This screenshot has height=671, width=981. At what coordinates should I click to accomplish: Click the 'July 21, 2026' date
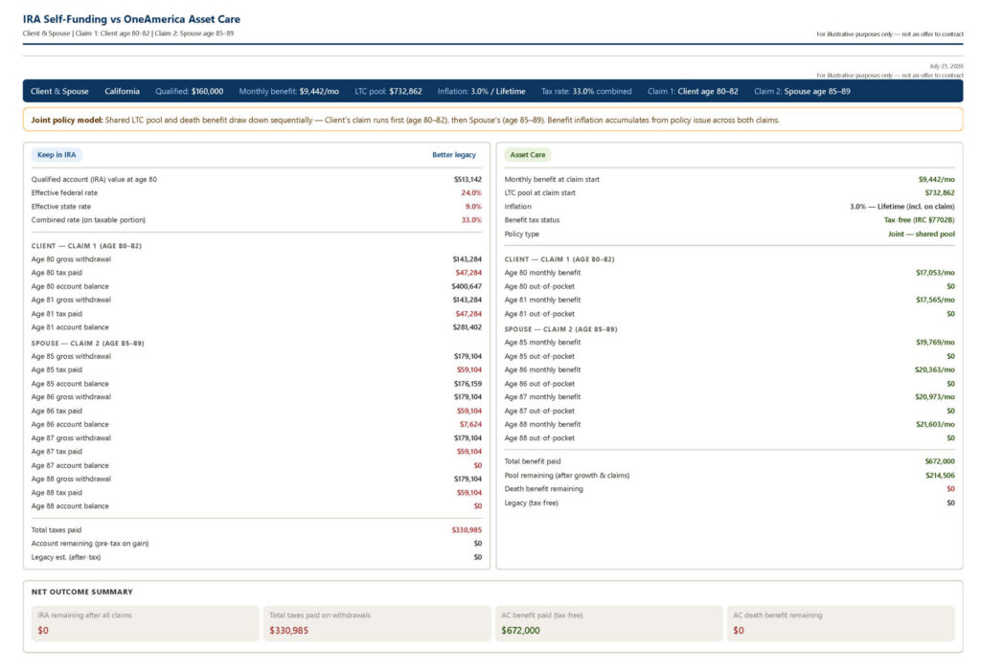click(x=946, y=66)
